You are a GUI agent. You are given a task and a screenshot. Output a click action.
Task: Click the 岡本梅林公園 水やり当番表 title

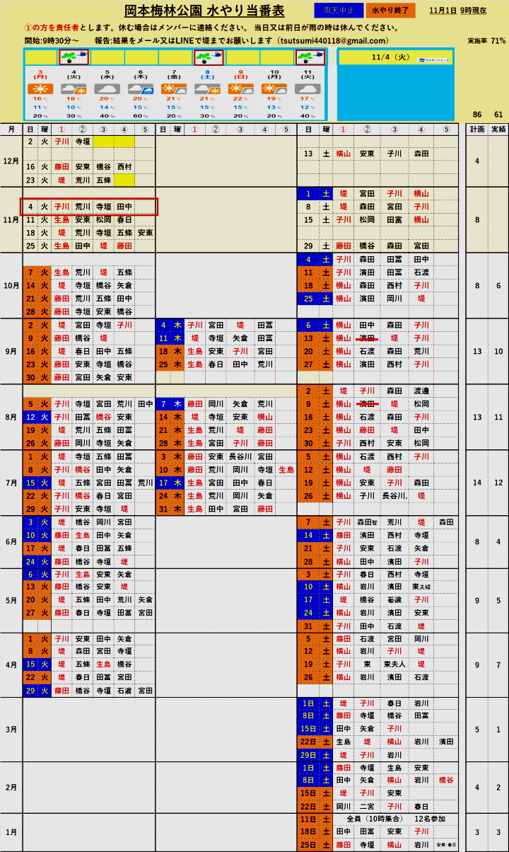[204, 11]
